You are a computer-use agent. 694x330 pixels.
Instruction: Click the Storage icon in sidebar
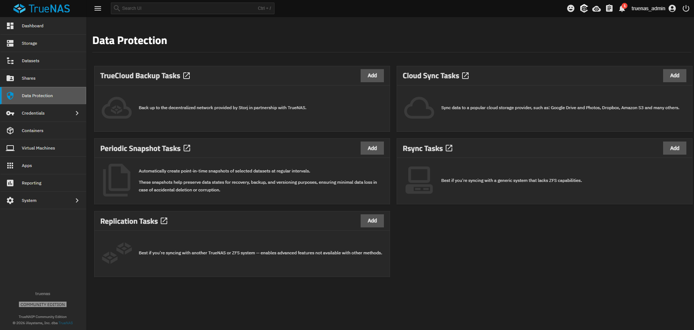click(x=10, y=43)
